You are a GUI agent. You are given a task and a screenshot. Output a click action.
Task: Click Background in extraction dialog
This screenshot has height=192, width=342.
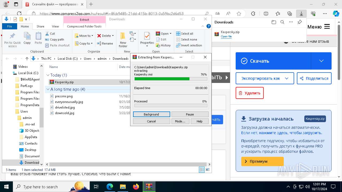(x=151, y=114)
